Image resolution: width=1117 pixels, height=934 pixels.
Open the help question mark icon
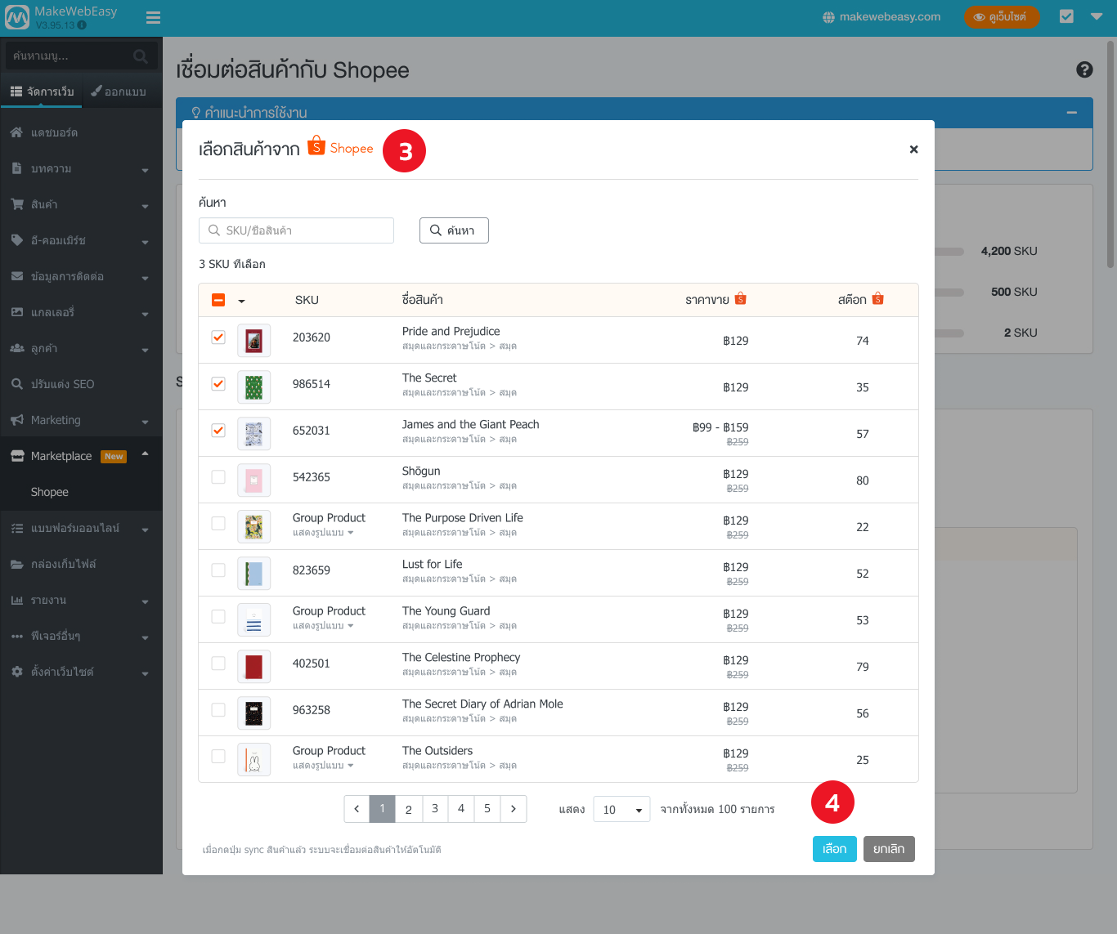click(1084, 70)
